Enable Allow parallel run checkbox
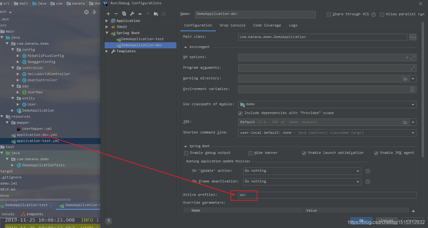Viewport: 428px width, 228px height. click(382, 15)
